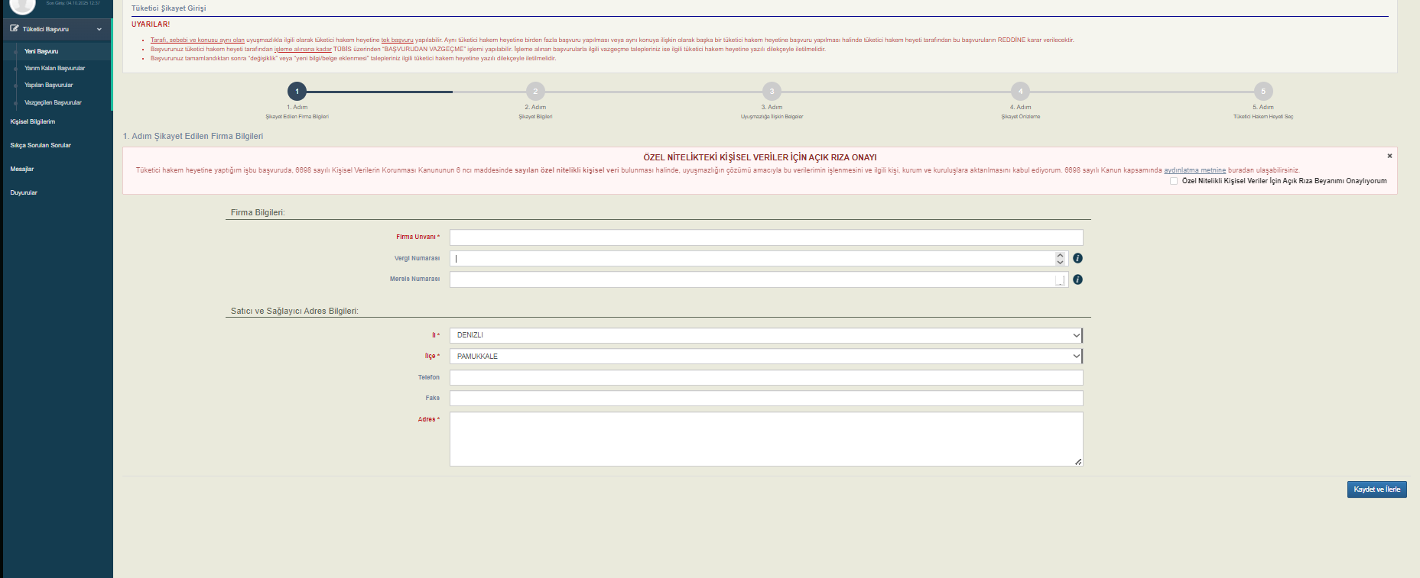Click the edit icon next to Tüketici Başvuru

click(x=15, y=29)
